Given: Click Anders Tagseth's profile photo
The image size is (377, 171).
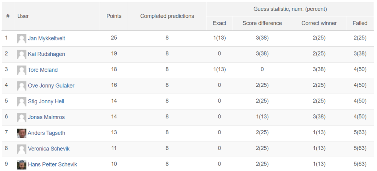Looking at the screenshot, I should 22,133.
